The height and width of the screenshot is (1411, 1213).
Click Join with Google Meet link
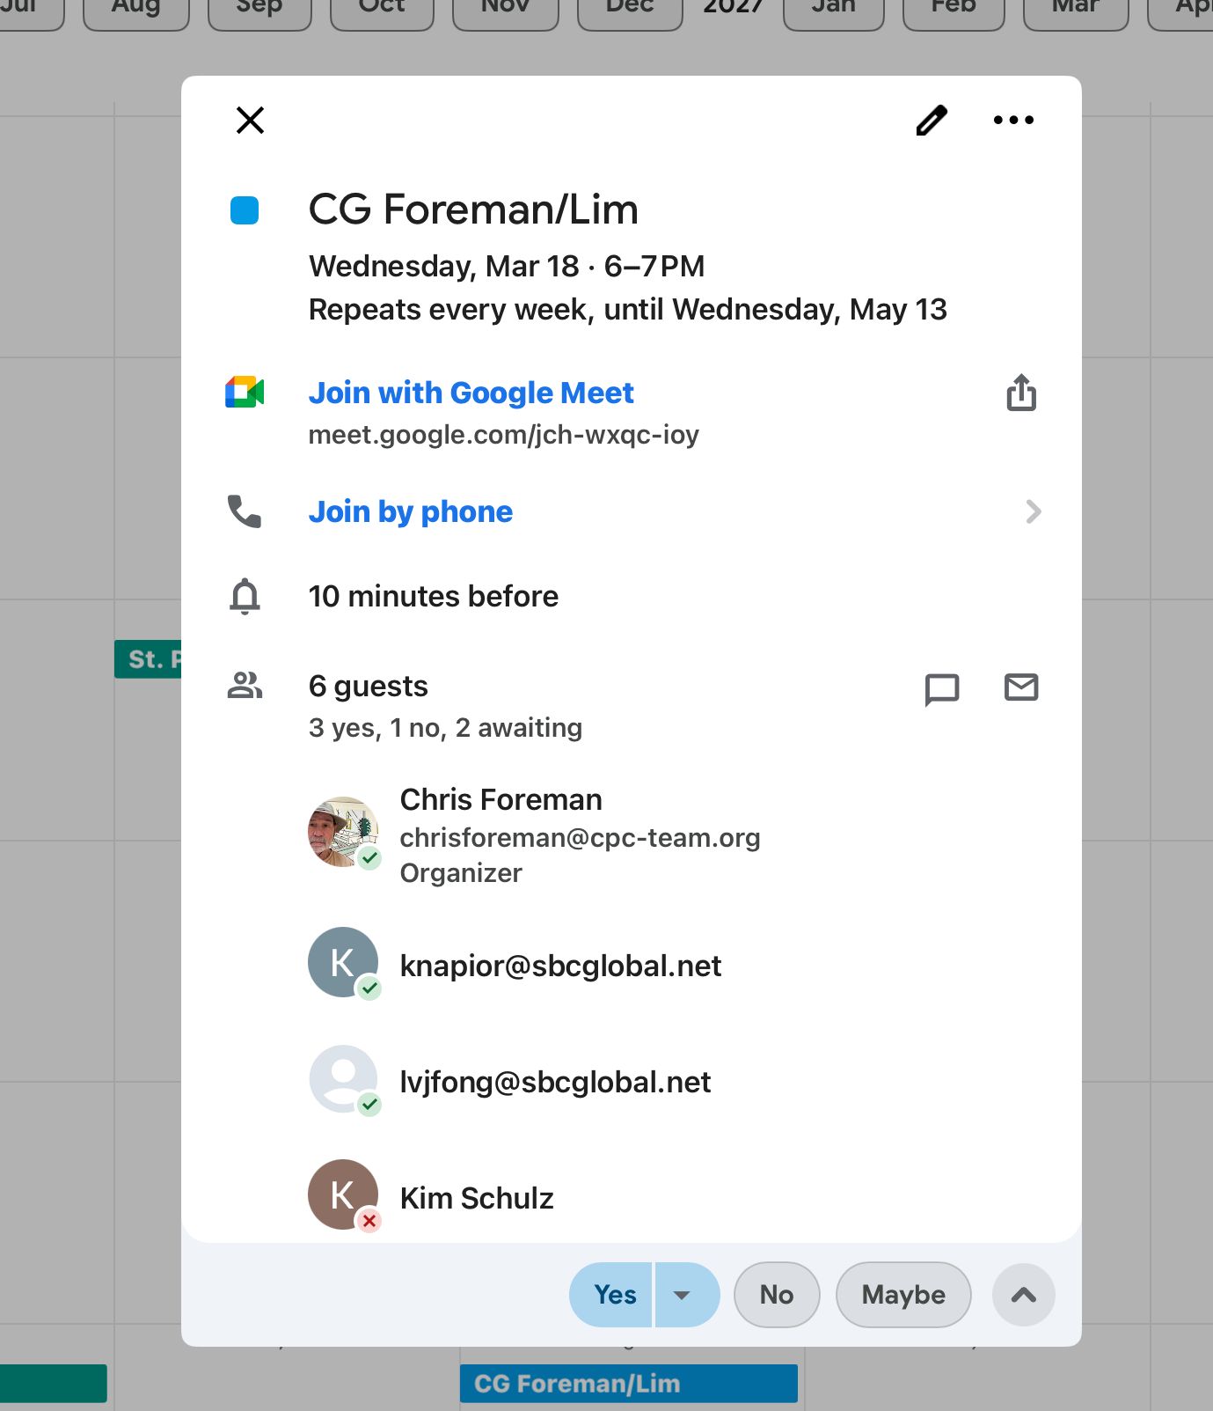point(471,393)
